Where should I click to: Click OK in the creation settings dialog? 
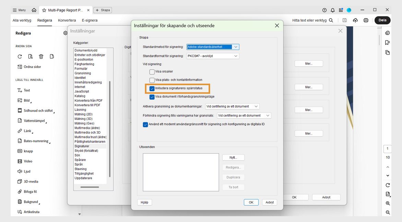[x=251, y=202]
